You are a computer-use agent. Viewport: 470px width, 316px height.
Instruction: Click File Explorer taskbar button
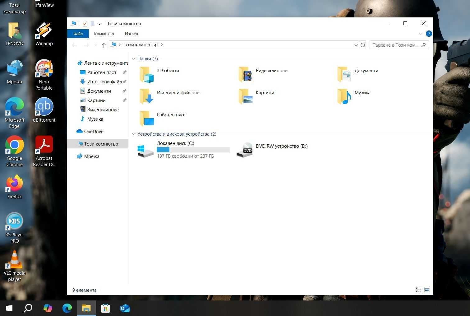click(x=86, y=308)
